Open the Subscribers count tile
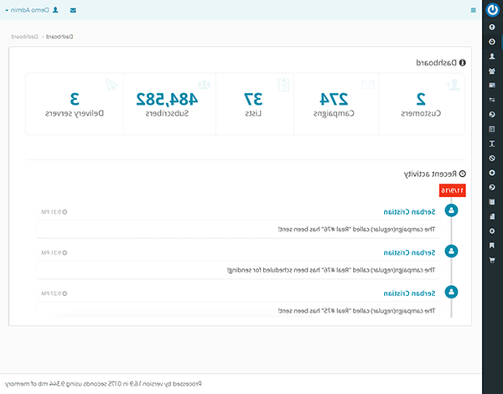The height and width of the screenshot is (394, 503). 171,103
